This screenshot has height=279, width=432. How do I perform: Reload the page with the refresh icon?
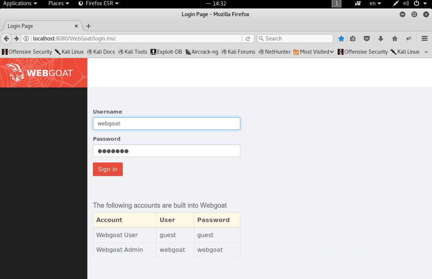tap(248, 39)
